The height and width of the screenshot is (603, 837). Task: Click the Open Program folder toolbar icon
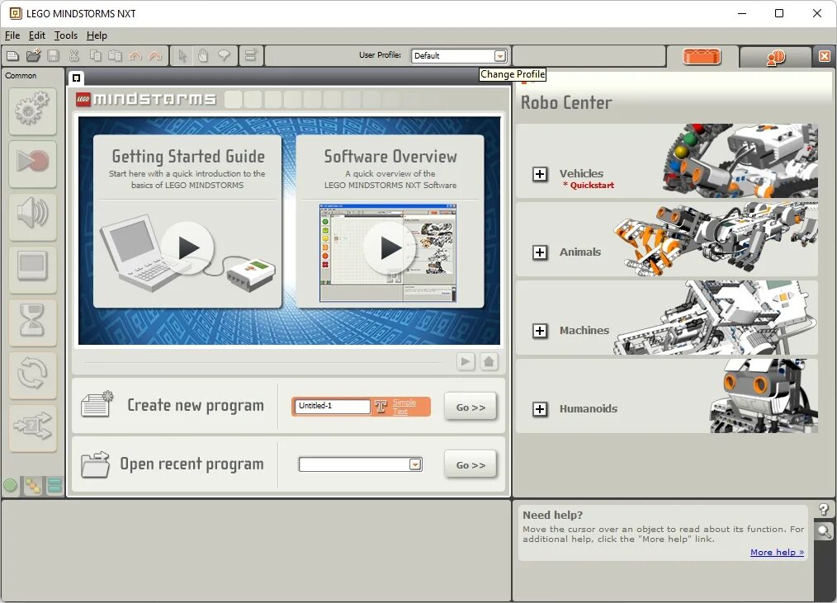tap(33, 55)
